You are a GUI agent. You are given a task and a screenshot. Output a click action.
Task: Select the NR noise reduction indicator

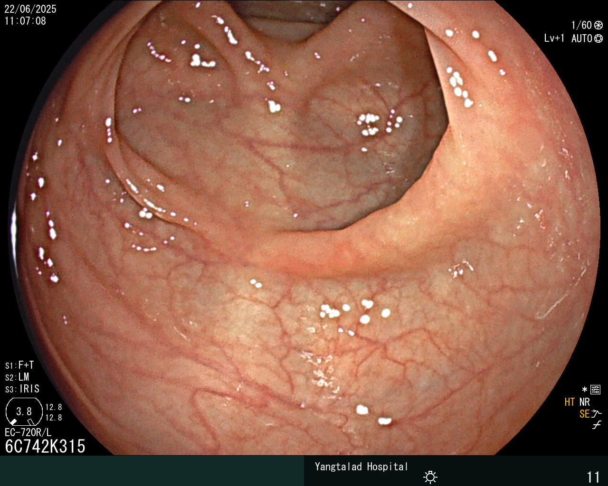coord(584,402)
